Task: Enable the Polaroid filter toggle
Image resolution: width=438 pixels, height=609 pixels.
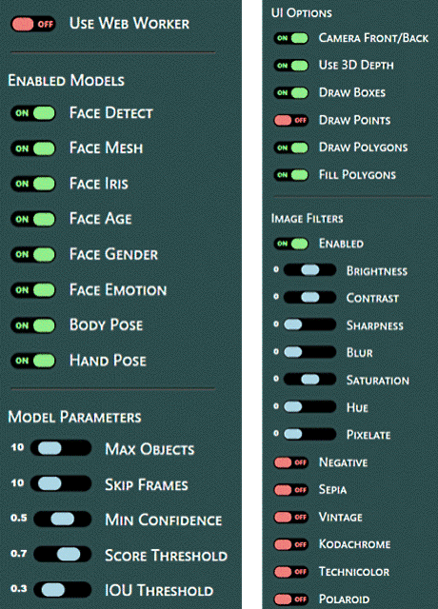Action: click(291, 599)
